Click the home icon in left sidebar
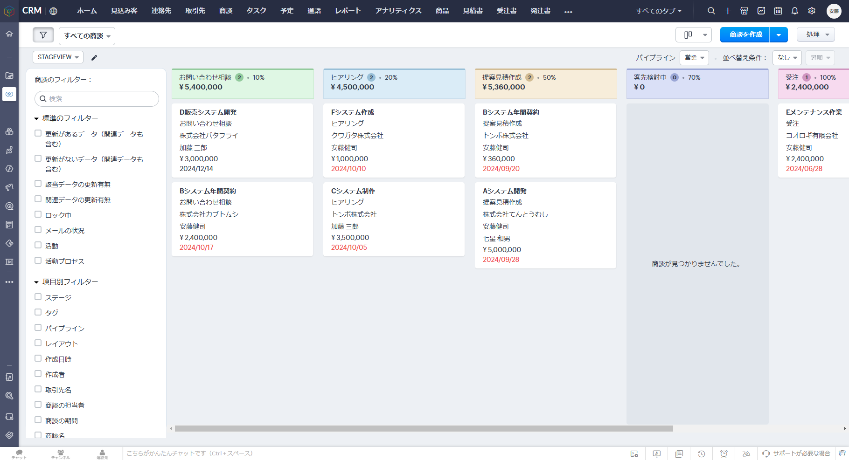Screen dimensions: 849x460 point(9,34)
